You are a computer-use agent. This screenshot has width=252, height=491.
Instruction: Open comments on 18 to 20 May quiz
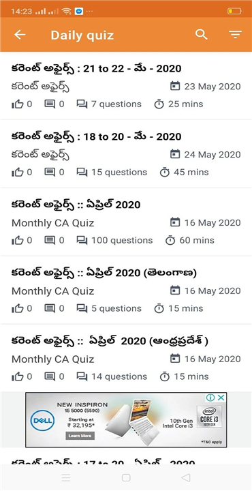point(50,173)
